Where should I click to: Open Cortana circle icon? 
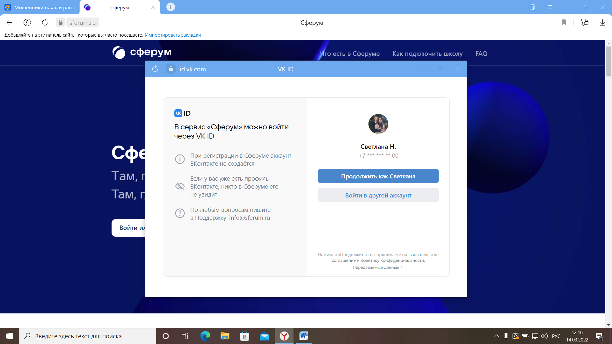pos(165,336)
